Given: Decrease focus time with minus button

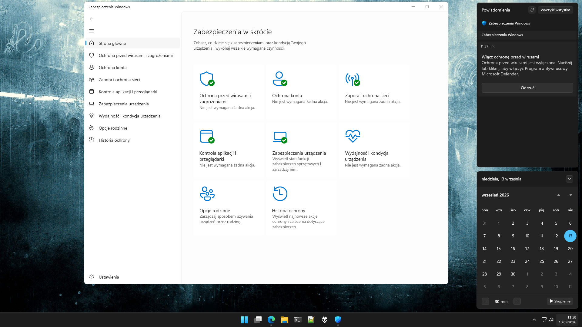Looking at the screenshot, I should pyautogui.click(x=485, y=301).
